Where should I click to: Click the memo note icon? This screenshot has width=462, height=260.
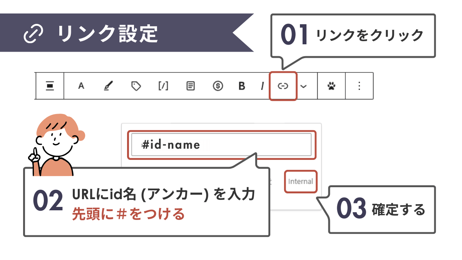(191, 86)
